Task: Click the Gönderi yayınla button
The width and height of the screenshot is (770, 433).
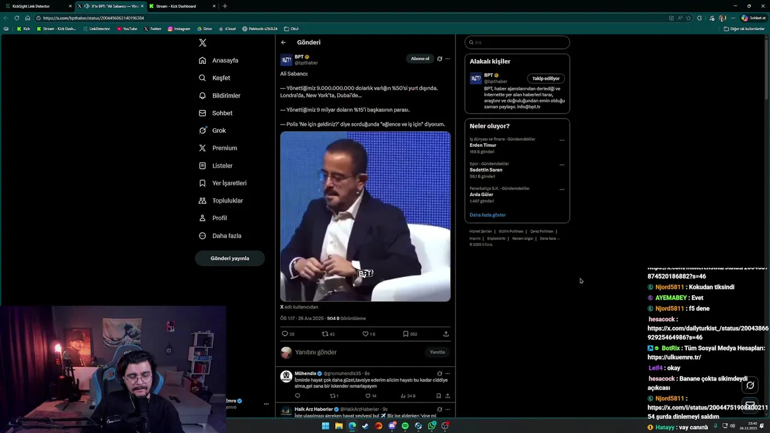Action: pos(230,258)
